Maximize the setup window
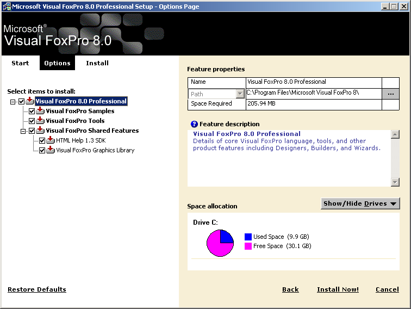This screenshot has width=411, height=309. 394,7
